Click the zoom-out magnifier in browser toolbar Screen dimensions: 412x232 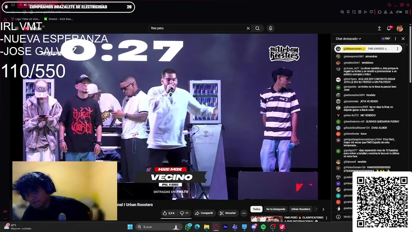[x=342, y=12]
